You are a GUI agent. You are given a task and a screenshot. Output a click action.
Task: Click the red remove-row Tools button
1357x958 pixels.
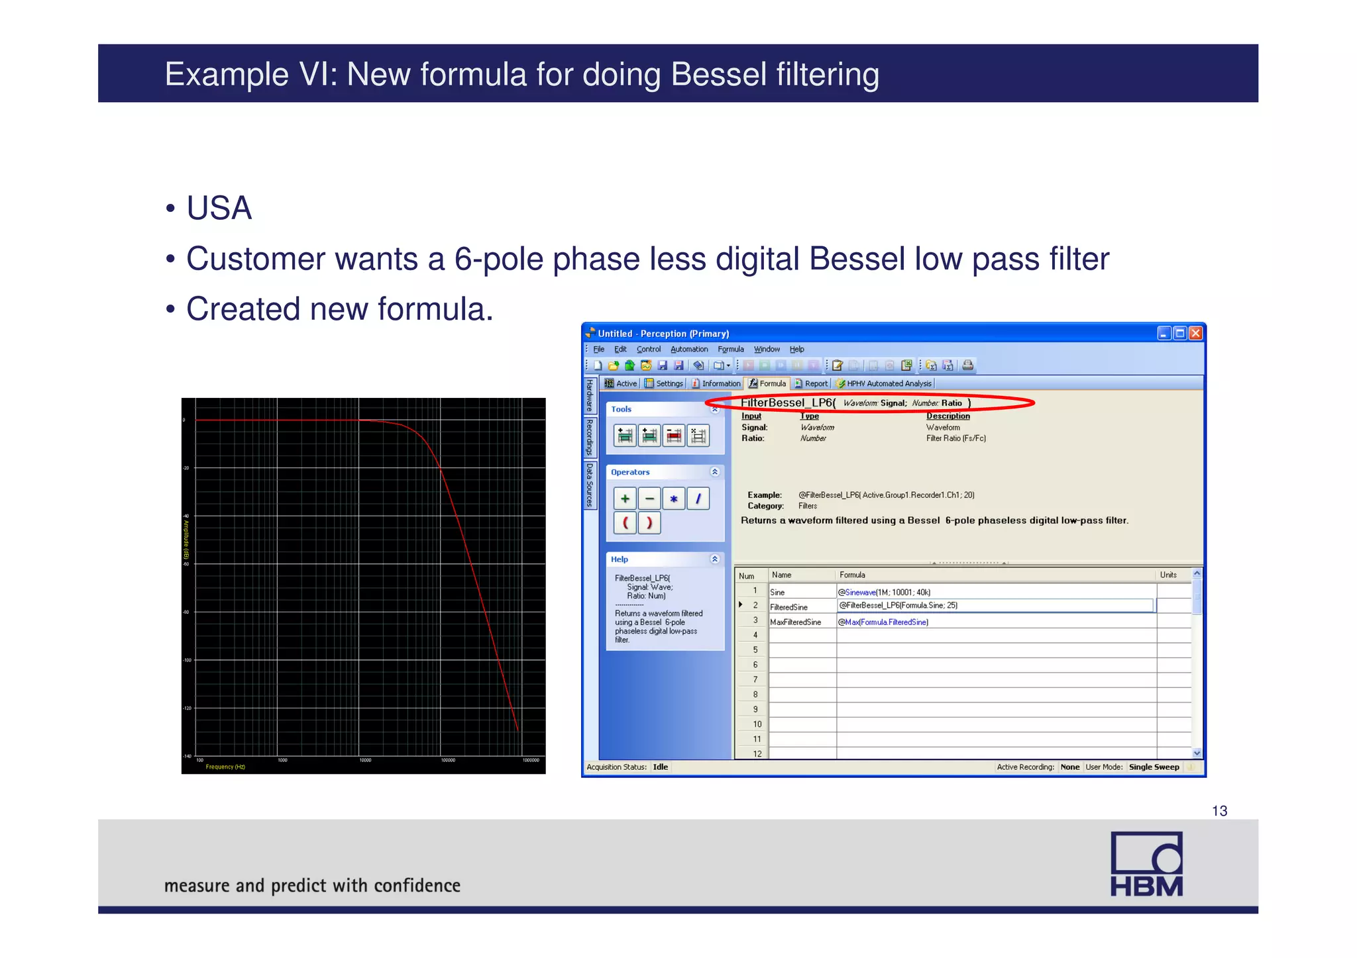(674, 436)
